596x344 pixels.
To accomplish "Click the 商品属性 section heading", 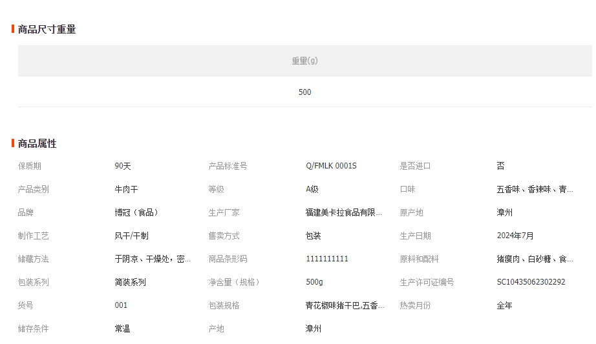I will [x=37, y=143].
